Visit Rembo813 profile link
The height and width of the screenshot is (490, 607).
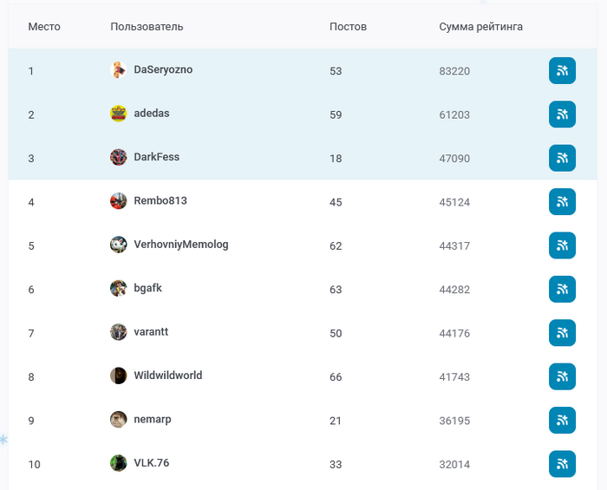point(160,201)
